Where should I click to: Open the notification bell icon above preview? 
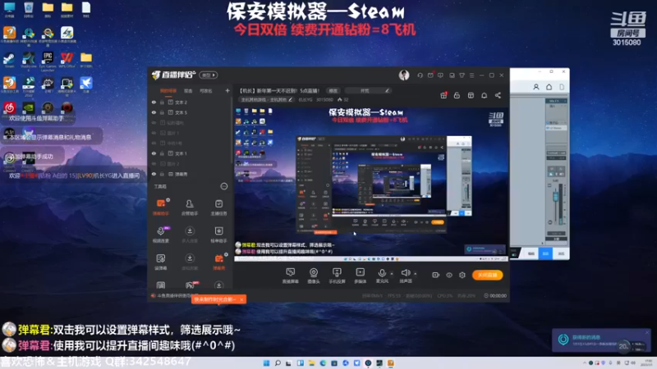click(x=484, y=95)
